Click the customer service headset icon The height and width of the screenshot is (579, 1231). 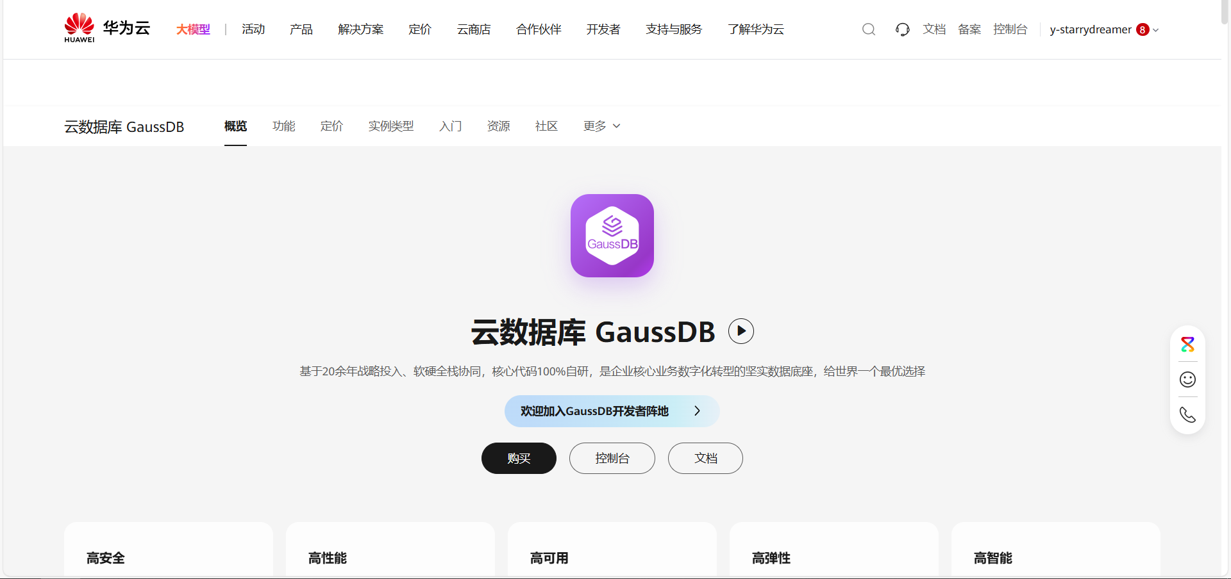coord(903,29)
